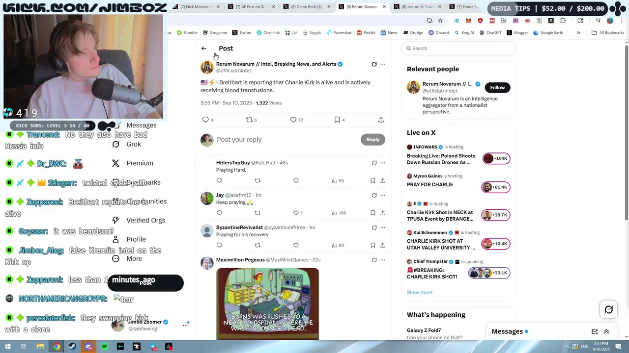Image resolution: width=629 pixels, height=353 pixels.
Task: Follow Rerum Novarum in Relevant people
Action: [x=497, y=87]
